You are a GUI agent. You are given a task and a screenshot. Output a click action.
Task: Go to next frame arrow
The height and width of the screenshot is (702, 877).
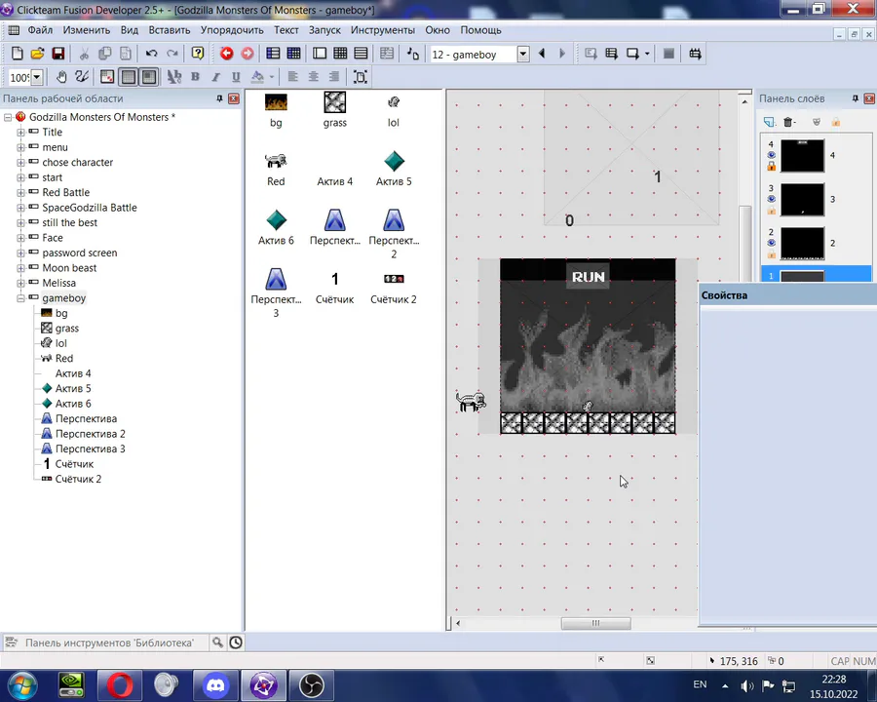pyautogui.click(x=562, y=54)
